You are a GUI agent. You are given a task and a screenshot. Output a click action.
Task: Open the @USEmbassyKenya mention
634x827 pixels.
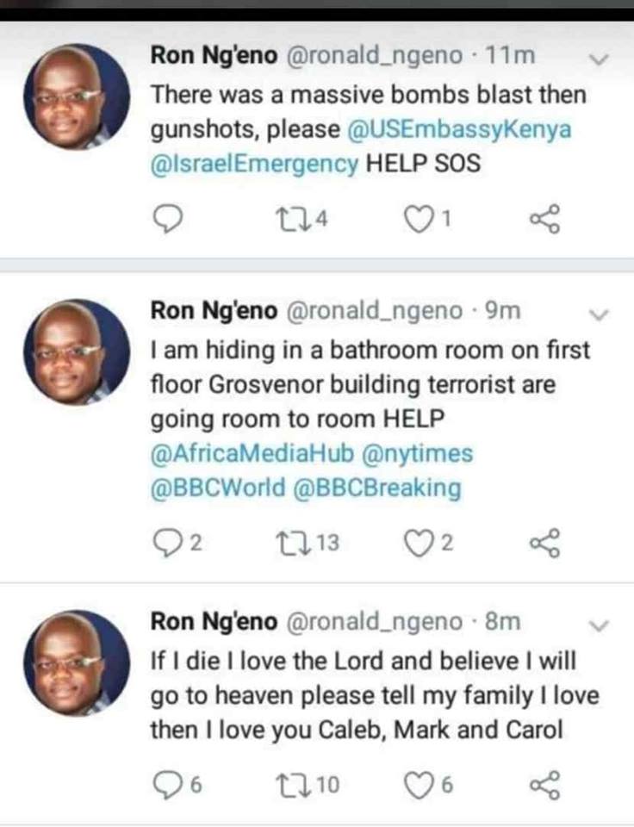pos(461,129)
